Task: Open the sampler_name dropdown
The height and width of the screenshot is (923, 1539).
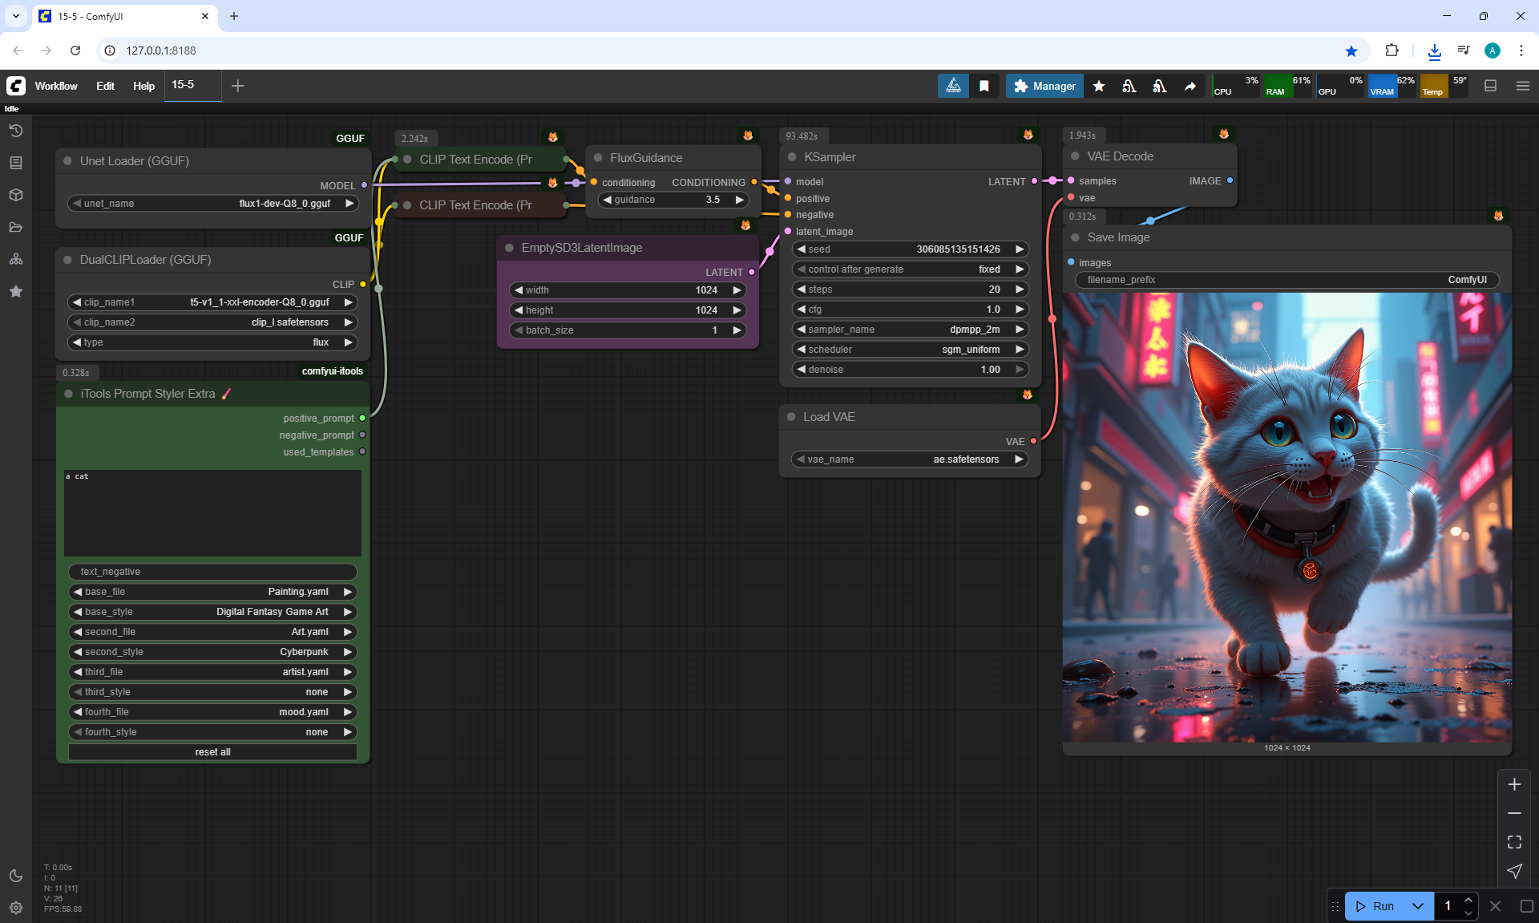Action: [x=909, y=330]
